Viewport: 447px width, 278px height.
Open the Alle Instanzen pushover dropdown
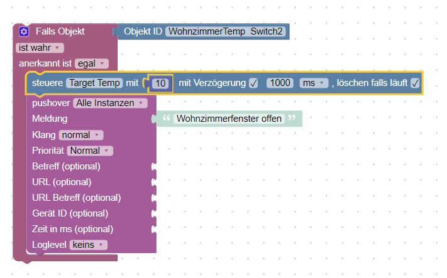tap(110, 103)
